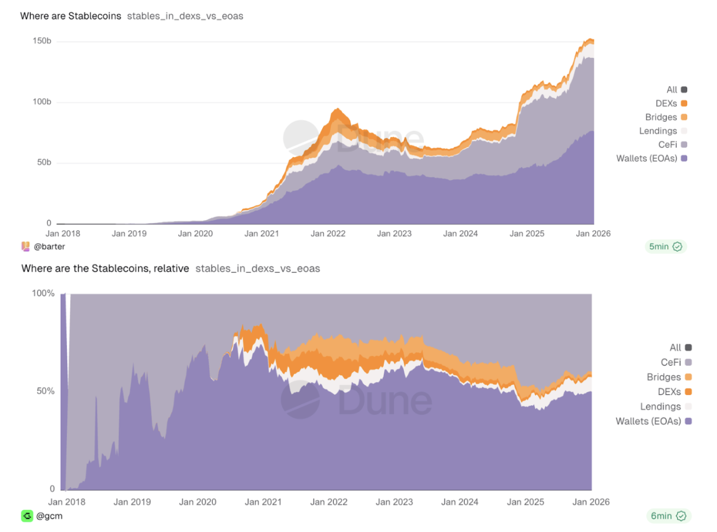Open the top chart's stables_in_dexs_vs_eoas query link

coord(185,16)
